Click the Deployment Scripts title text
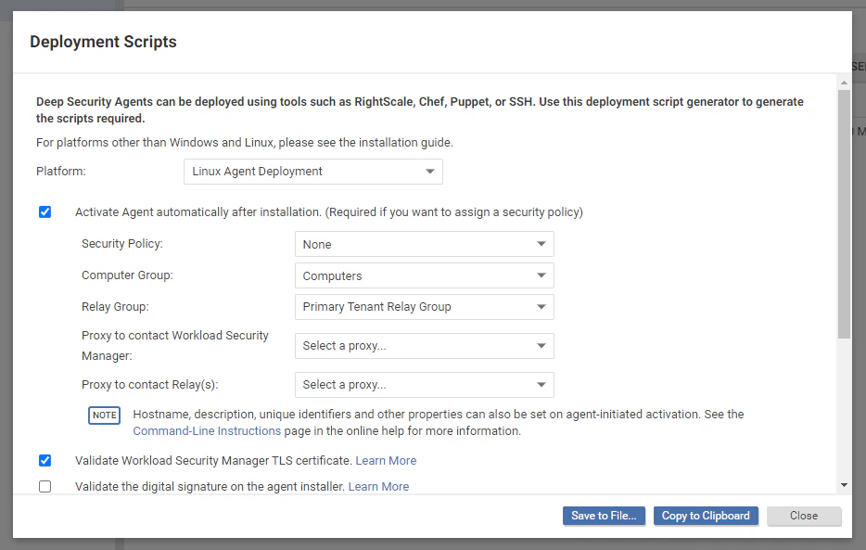Image resolution: width=866 pixels, height=550 pixels. tap(103, 42)
